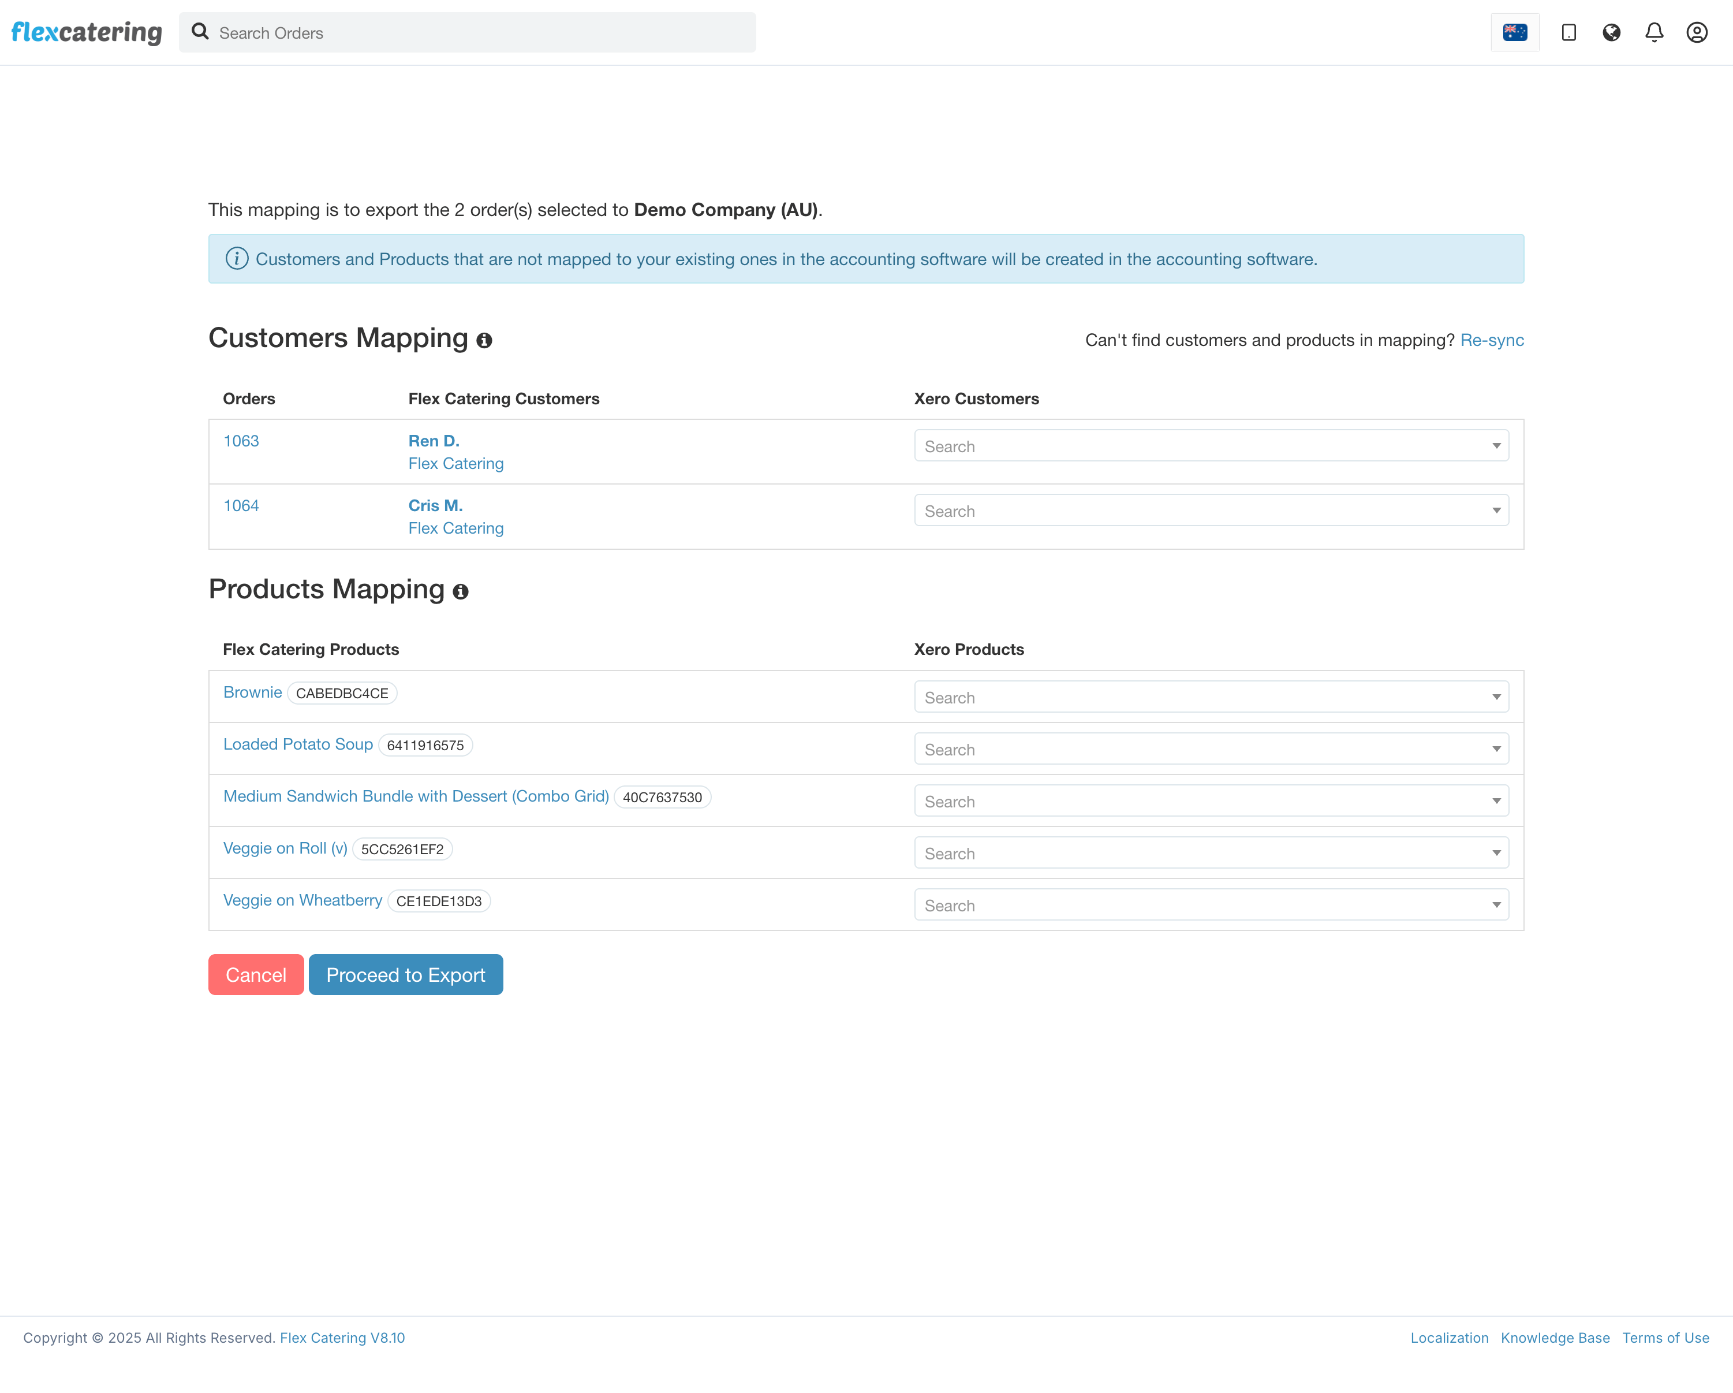Open the Knowledge Base link
The height and width of the screenshot is (1393, 1733).
tap(1555, 1338)
